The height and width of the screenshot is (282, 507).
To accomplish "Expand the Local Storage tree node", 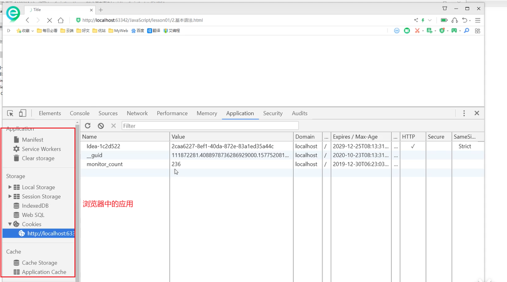I will (x=10, y=187).
